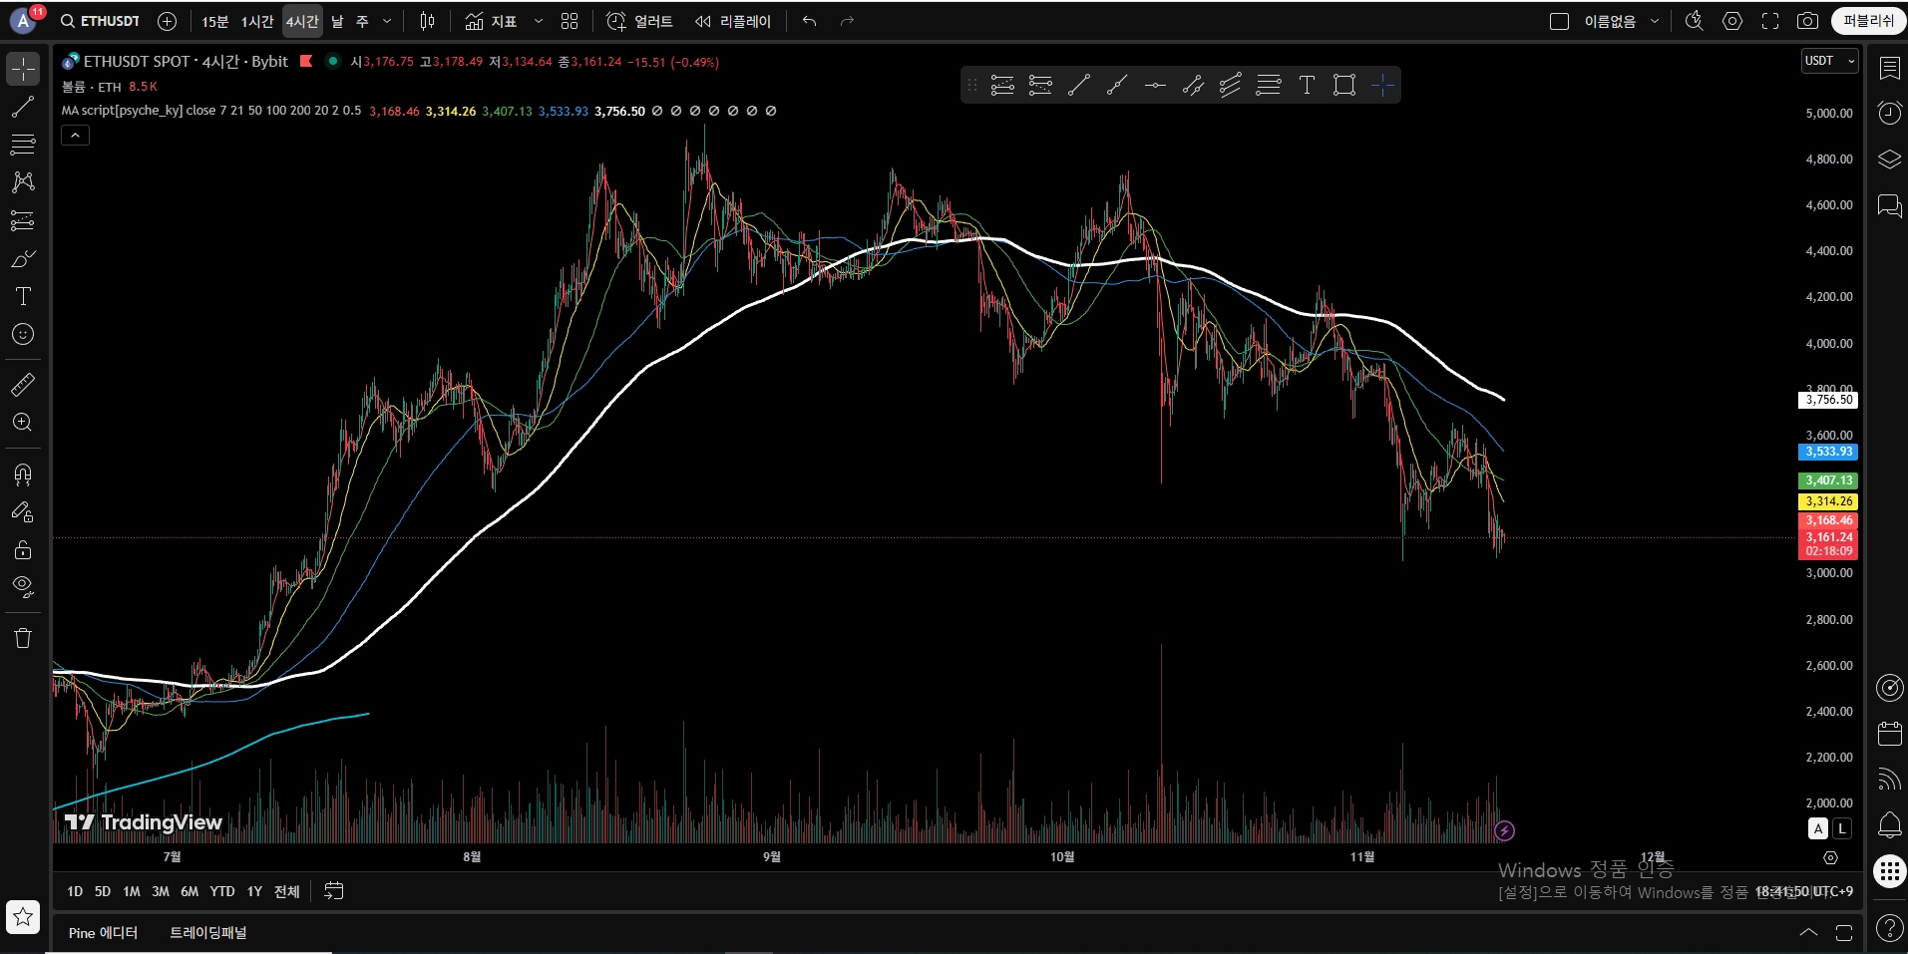The height and width of the screenshot is (954, 1908).
Task: Open the 지표 indicators menu
Action: point(492,21)
